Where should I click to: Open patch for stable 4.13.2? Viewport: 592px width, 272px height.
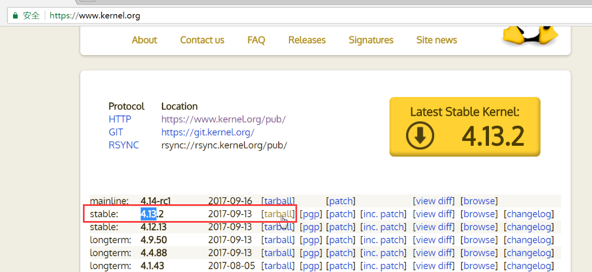341,214
